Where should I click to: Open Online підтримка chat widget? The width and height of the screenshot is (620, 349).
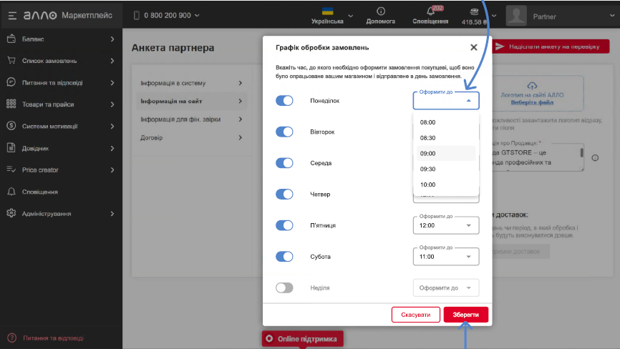click(303, 338)
